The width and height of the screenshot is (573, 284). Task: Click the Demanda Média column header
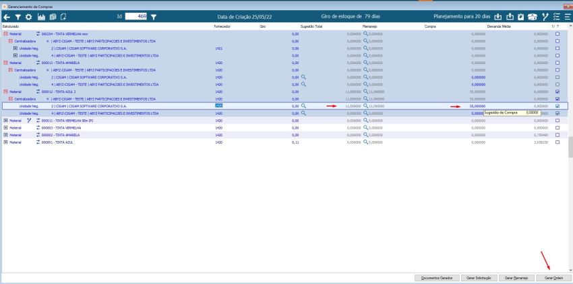click(x=498, y=26)
